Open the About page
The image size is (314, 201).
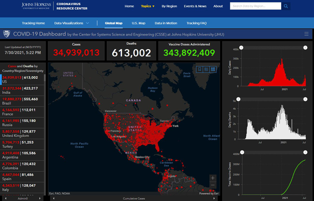click(x=218, y=6)
